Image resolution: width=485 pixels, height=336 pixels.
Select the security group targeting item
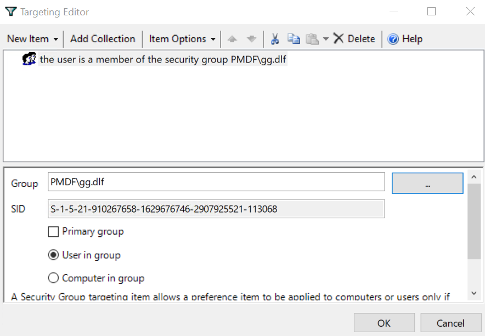[163, 60]
